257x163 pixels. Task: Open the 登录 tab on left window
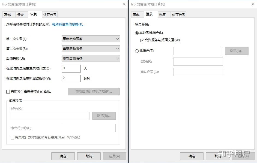coord(21,14)
